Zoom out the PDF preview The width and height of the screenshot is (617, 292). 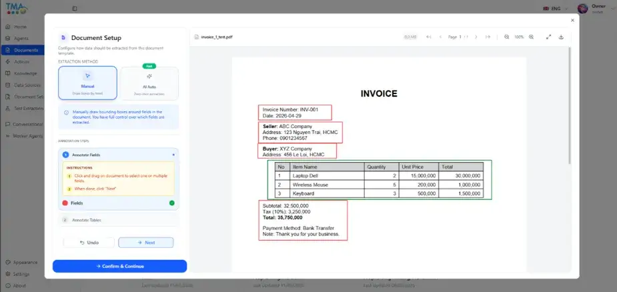[x=506, y=37]
